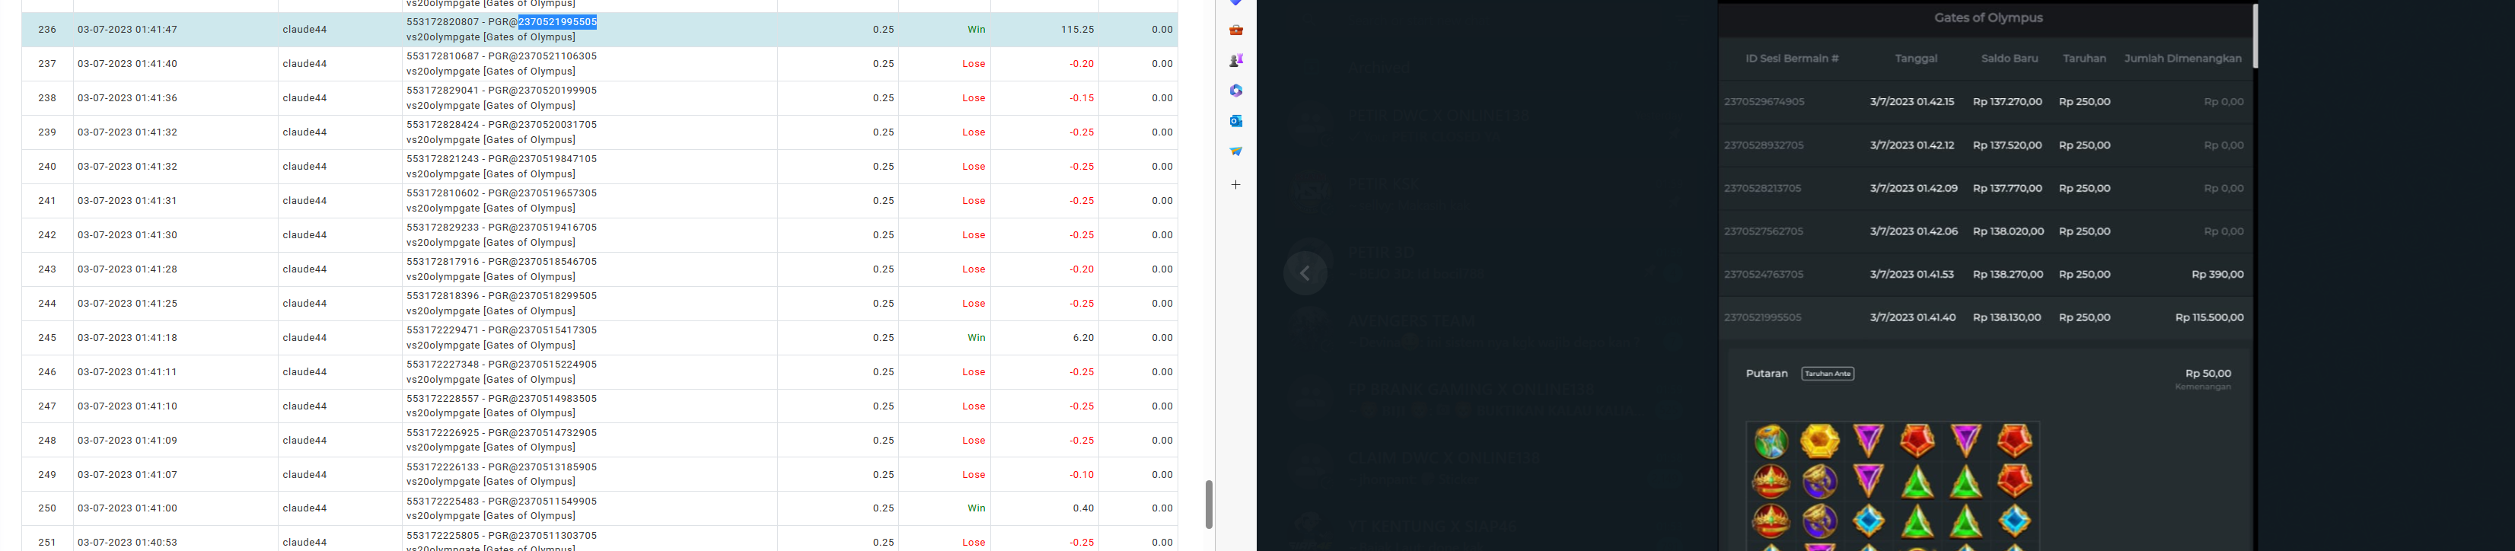Click the ID Sesi Bermain column header

click(1792, 59)
